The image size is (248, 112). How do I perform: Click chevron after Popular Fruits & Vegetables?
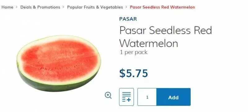[x=126, y=7]
